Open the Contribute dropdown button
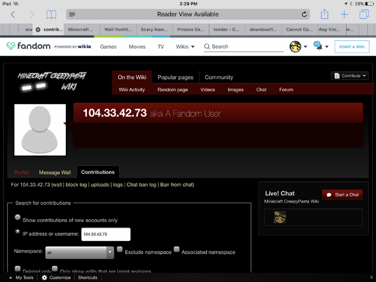The image size is (376, 282). (x=350, y=76)
